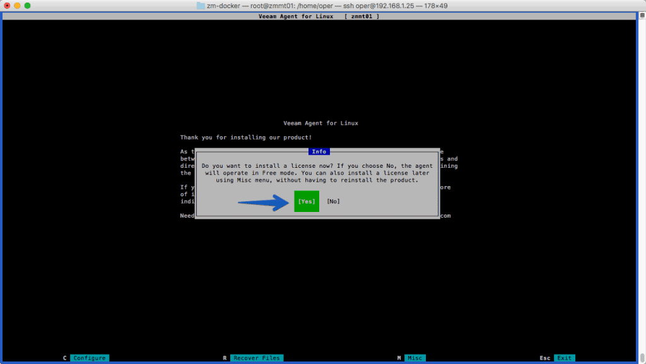The height and width of the screenshot is (364, 646).
Task: Select Exit in the bottom bar
Action: pyautogui.click(x=564, y=358)
